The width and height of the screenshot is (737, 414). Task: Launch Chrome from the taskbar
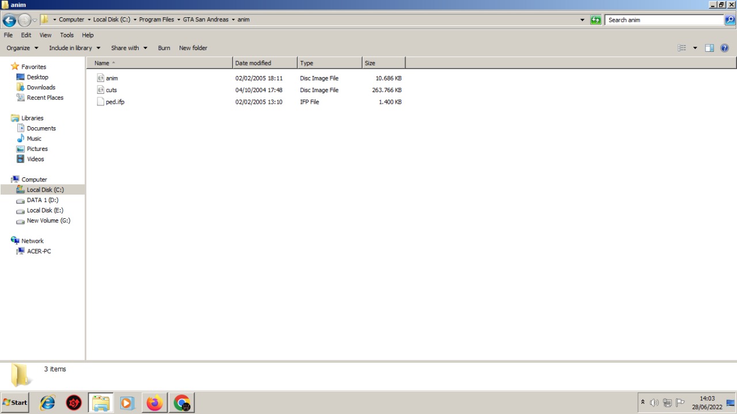[182, 402]
